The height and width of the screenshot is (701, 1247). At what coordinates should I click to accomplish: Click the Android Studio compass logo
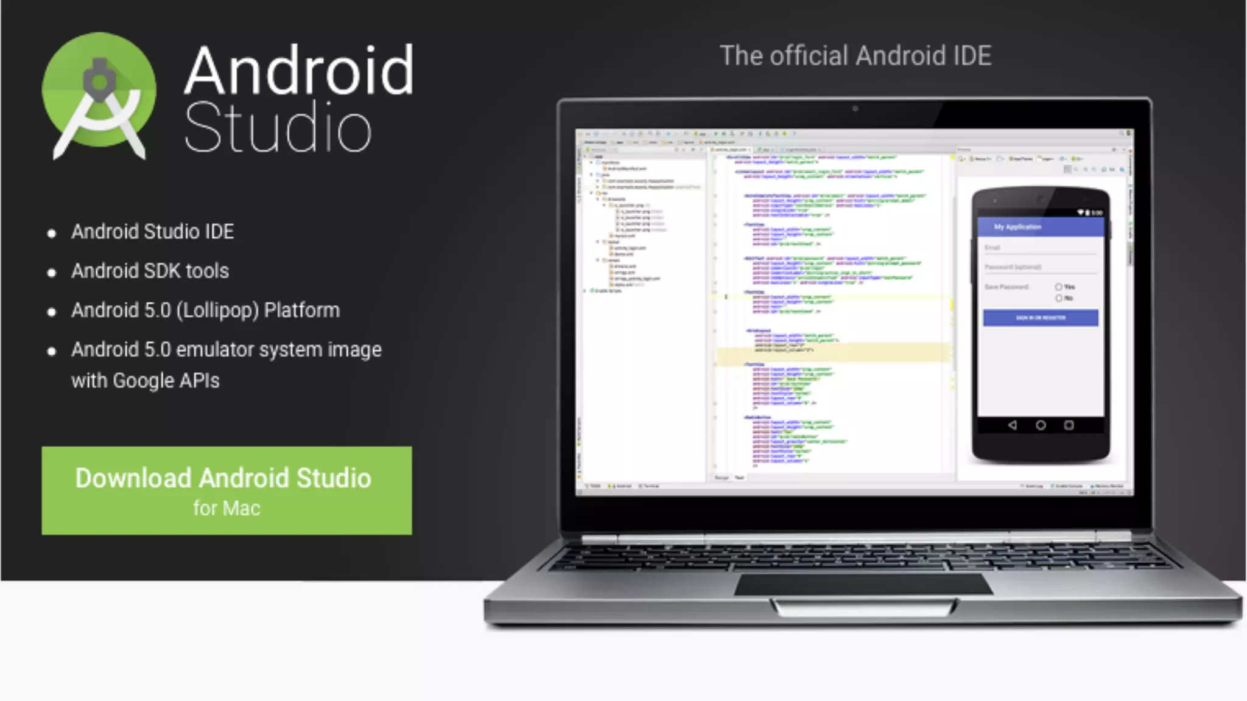click(99, 96)
